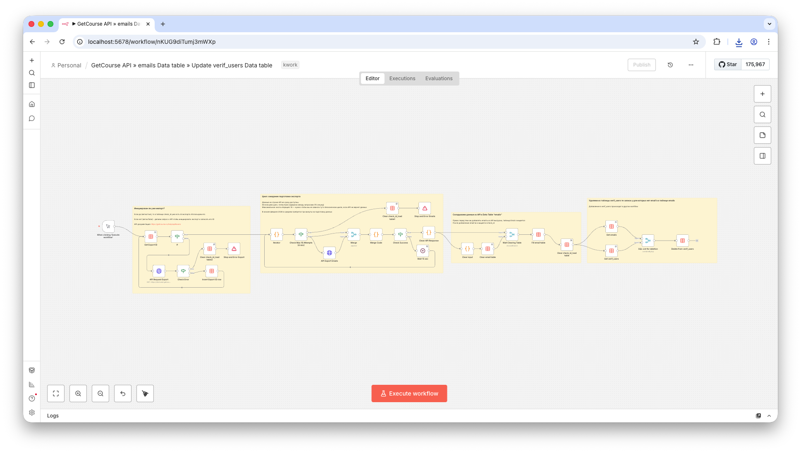Click the Delete from verif_users node
Screen dimensions: 801x453
[682, 241]
